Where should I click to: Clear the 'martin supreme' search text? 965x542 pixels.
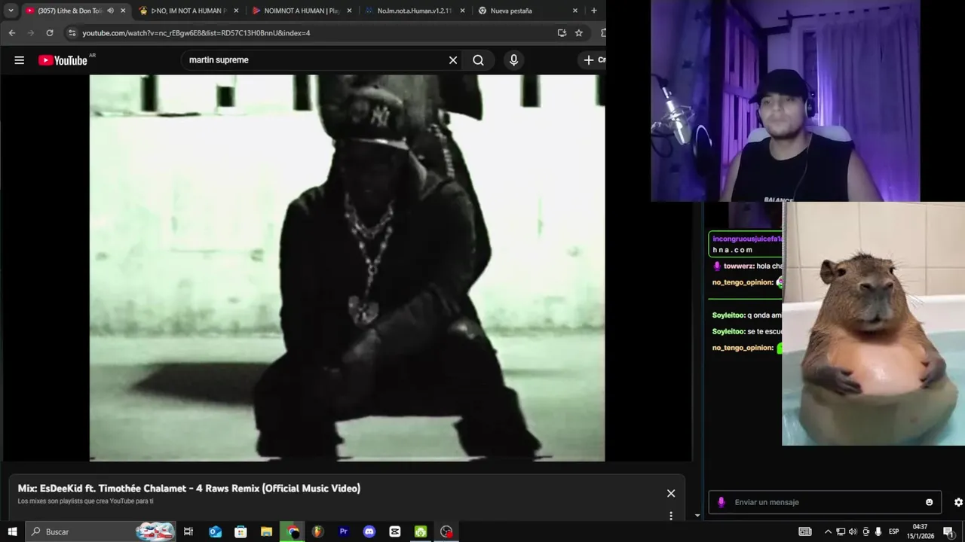453,60
